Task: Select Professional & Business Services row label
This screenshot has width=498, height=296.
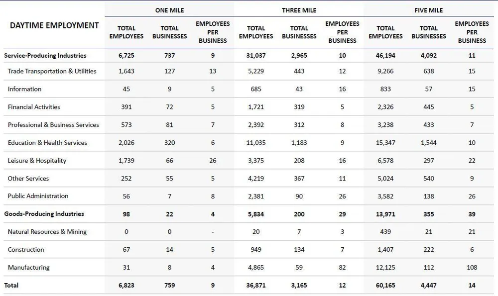Action: (53, 125)
